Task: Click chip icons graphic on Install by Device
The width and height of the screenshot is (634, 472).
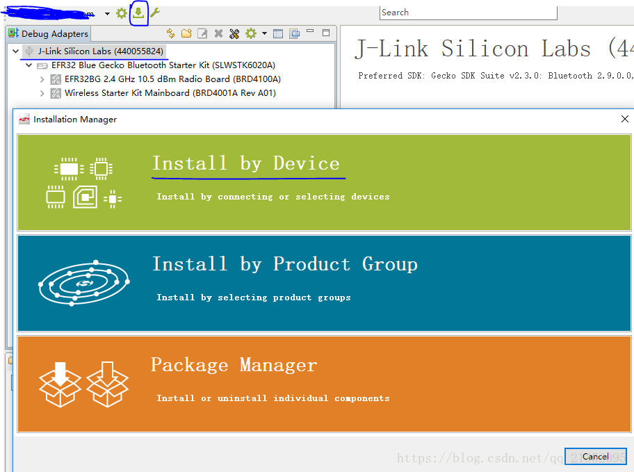Action: click(84, 183)
